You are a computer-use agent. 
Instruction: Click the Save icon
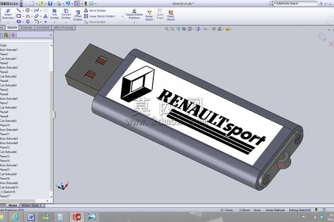pos(50,3)
